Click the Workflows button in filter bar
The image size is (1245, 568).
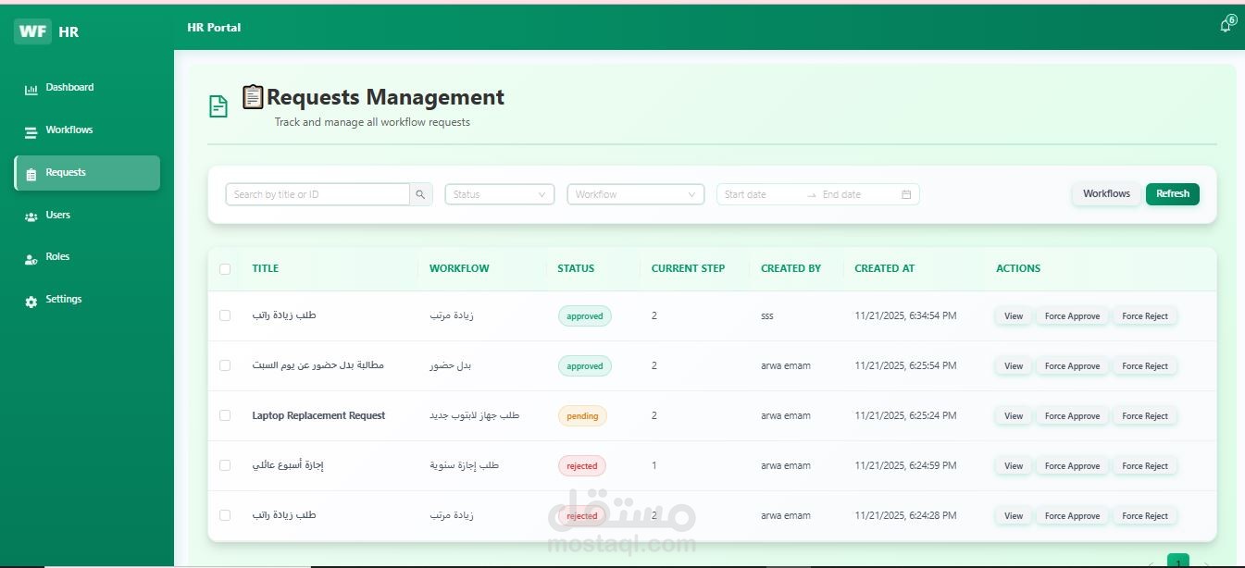point(1106,193)
